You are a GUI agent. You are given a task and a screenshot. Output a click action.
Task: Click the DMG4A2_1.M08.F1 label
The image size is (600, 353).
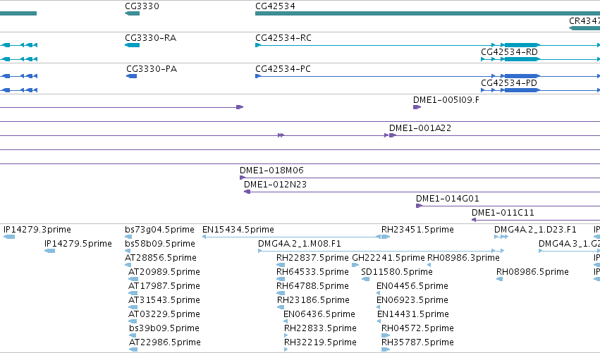point(300,244)
